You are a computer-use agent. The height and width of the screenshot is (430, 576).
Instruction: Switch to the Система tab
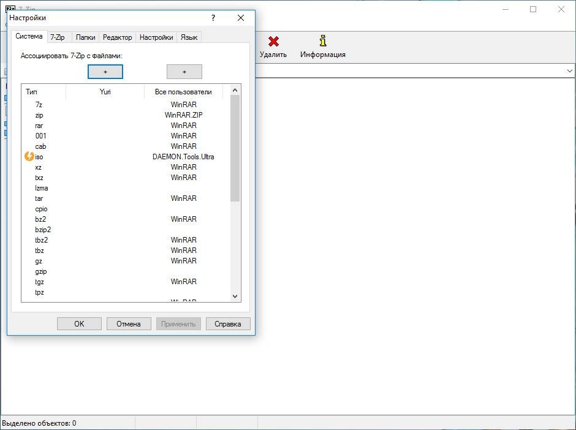(29, 36)
